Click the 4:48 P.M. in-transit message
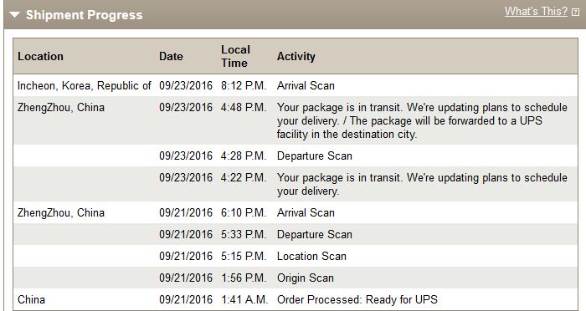 pos(422,120)
